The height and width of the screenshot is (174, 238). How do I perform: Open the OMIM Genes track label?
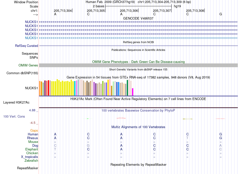point(28,65)
